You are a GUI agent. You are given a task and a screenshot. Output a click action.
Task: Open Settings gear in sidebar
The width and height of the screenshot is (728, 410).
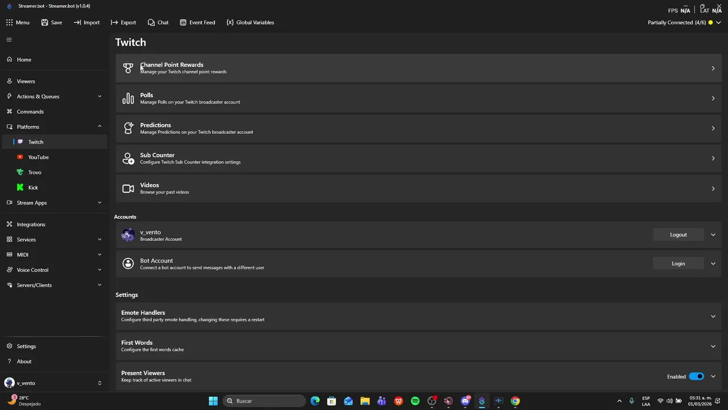coord(9,346)
